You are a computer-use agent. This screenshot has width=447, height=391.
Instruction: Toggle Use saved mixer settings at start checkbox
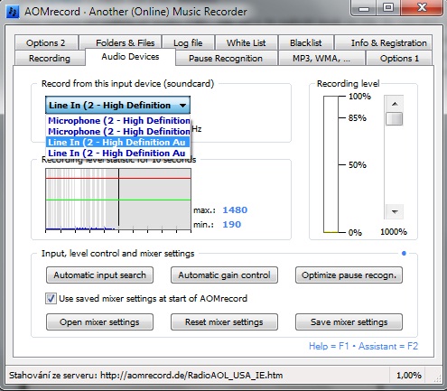pyautogui.click(x=51, y=299)
